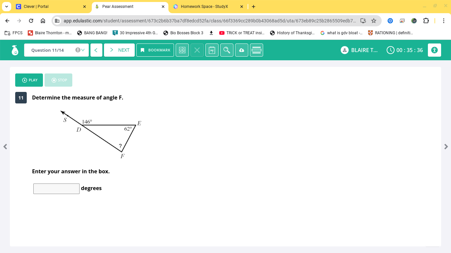451x253 pixels.
Task: Open a new browser tab
Action: (x=254, y=7)
